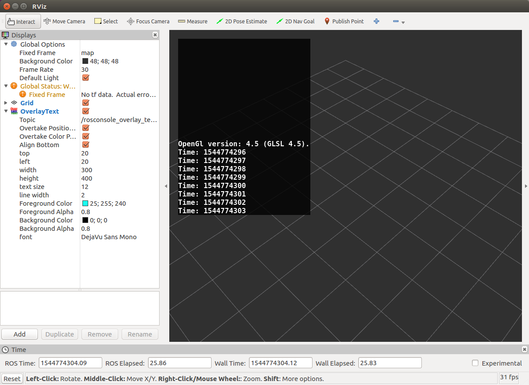Select the Move Camera tool
Image resolution: width=529 pixels, height=385 pixels.
(x=64, y=21)
